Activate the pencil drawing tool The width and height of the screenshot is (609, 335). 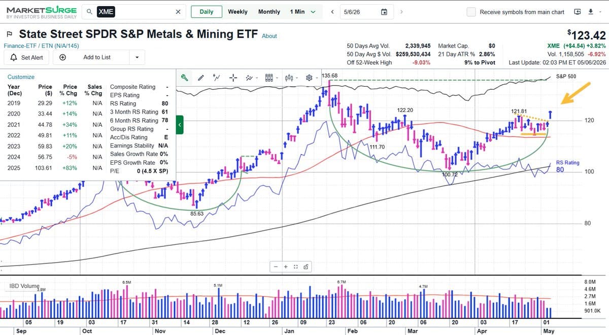(201, 78)
